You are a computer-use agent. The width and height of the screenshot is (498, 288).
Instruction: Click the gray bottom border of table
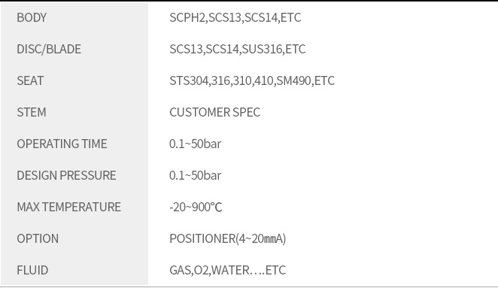249,286
